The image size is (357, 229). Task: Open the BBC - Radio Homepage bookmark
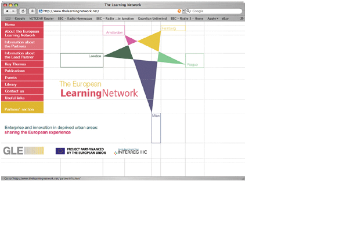point(75,19)
